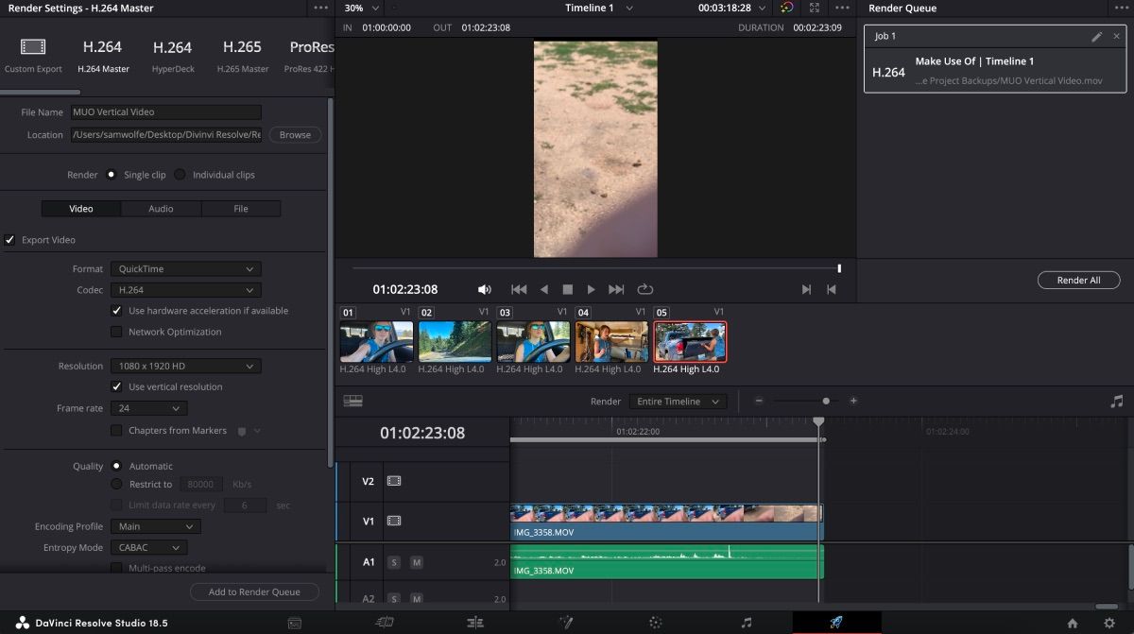Open the Color page
The image size is (1134, 634).
[x=656, y=622]
